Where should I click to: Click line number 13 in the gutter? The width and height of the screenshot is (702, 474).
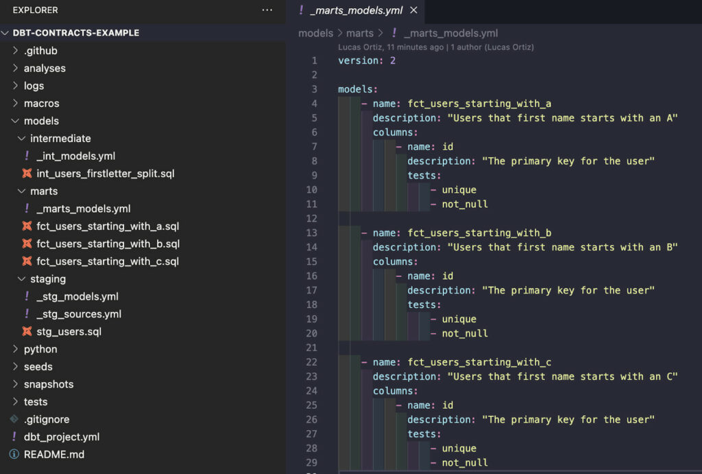[312, 233]
